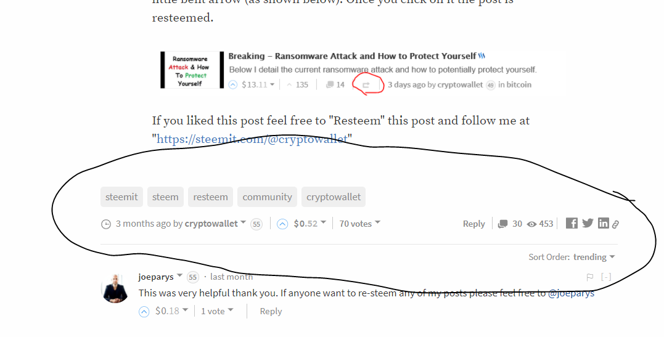
Task: Follow the steemit.com/@cryptowallet link
Action: pos(252,139)
